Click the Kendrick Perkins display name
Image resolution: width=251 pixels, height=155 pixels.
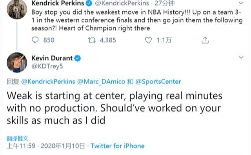tap(58, 3)
